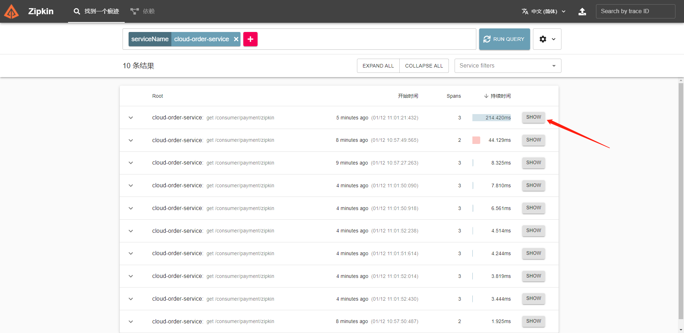
Task: Show the 1.925ms trace
Action: [534, 321]
